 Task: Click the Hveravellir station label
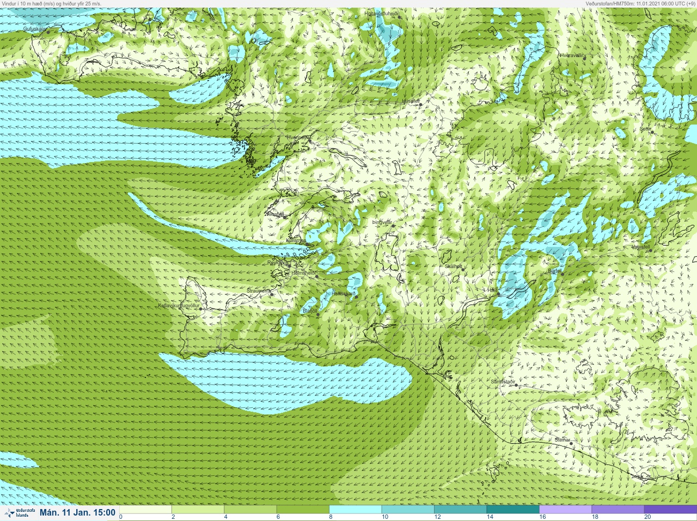pyautogui.click(x=571, y=55)
